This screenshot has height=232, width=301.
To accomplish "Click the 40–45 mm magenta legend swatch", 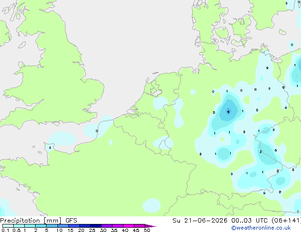I will 129,226.
